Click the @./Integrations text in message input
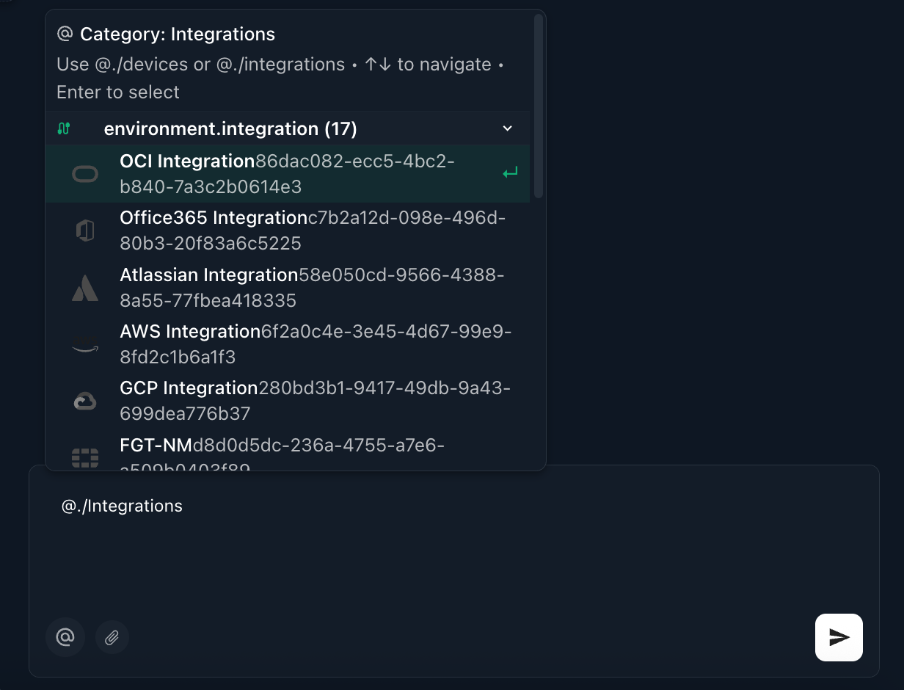 [x=122, y=506]
